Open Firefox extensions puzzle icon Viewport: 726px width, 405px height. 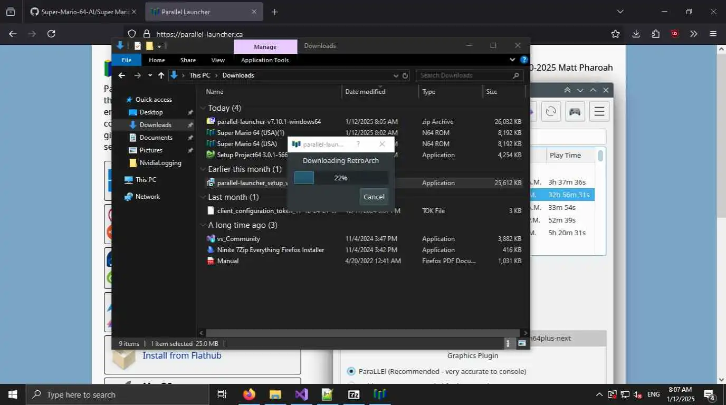click(x=656, y=34)
